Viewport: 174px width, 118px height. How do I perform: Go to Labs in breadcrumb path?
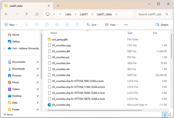pos(68,14)
